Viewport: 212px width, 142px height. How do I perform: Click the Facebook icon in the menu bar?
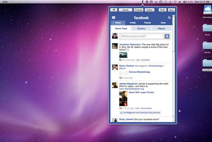(142, 2)
